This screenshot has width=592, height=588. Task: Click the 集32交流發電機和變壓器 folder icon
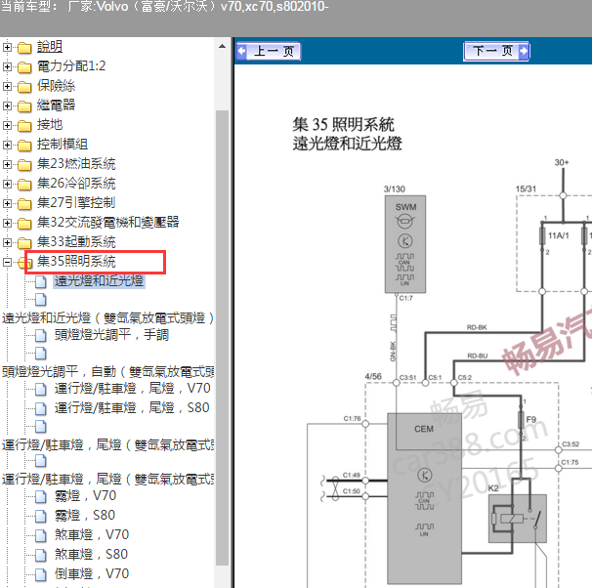coord(24,224)
